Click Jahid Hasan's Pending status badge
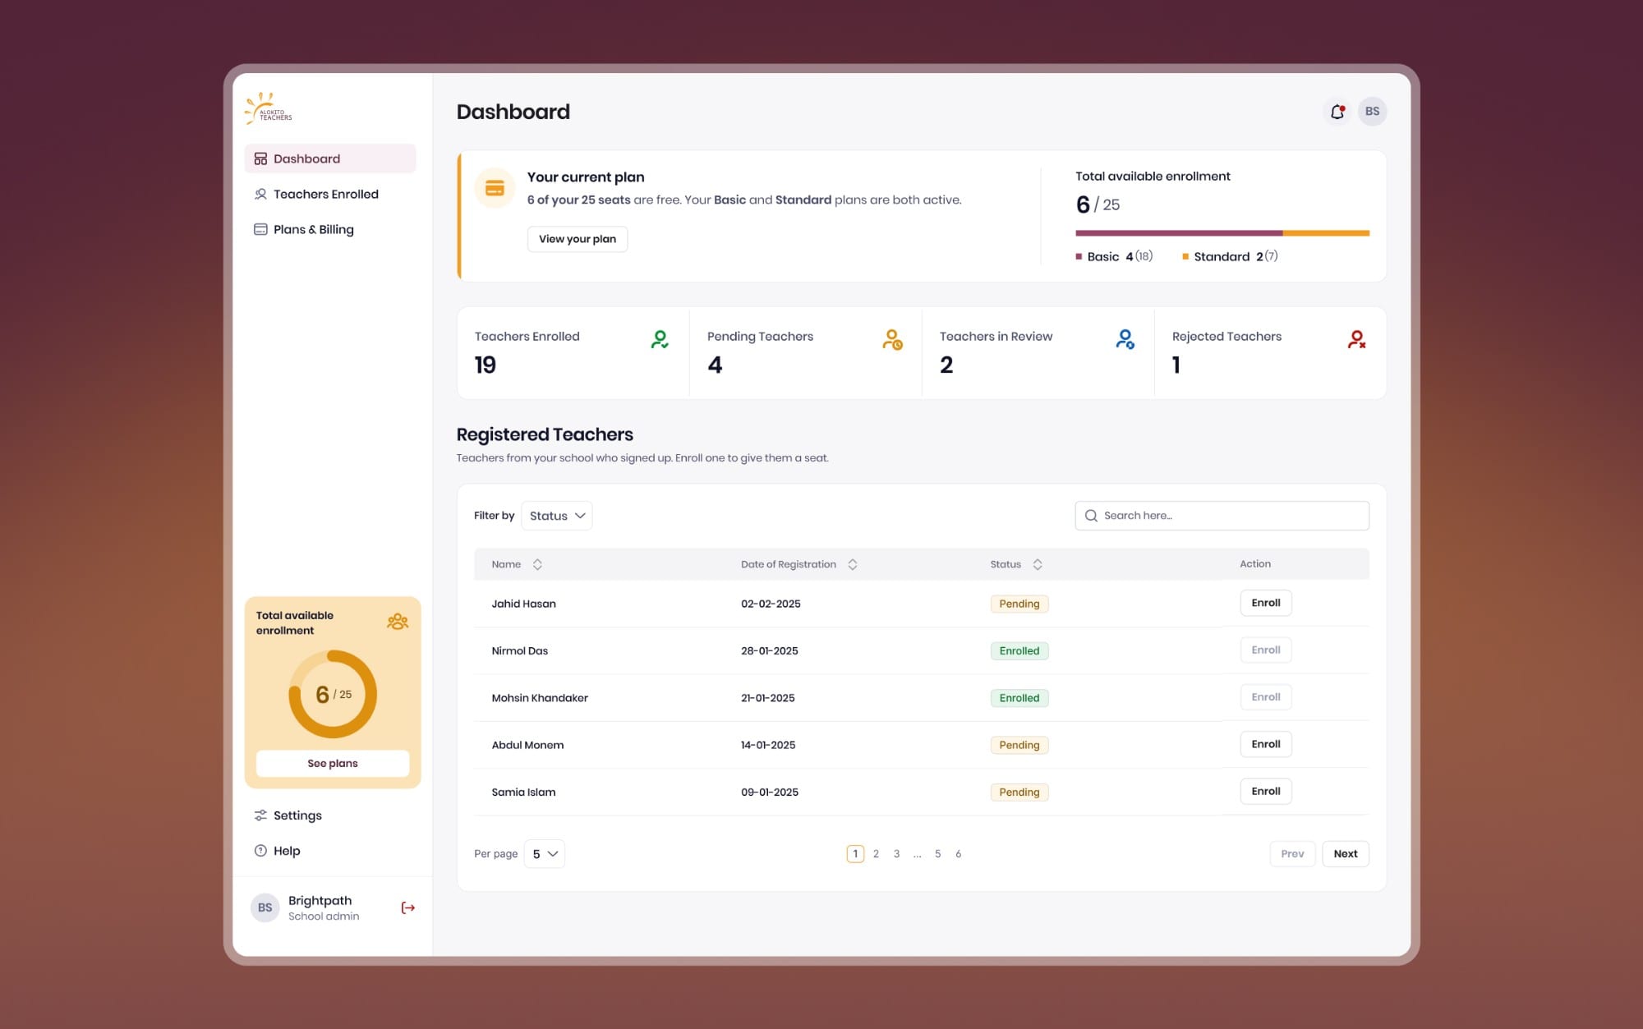 (x=1019, y=604)
